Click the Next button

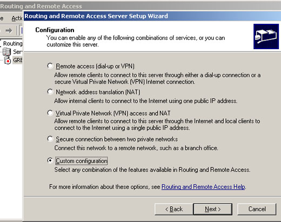[x=213, y=209]
